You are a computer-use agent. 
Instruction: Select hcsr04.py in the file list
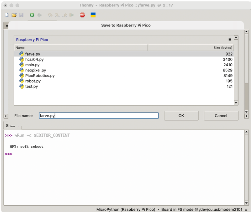pyautogui.click(x=124, y=59)
